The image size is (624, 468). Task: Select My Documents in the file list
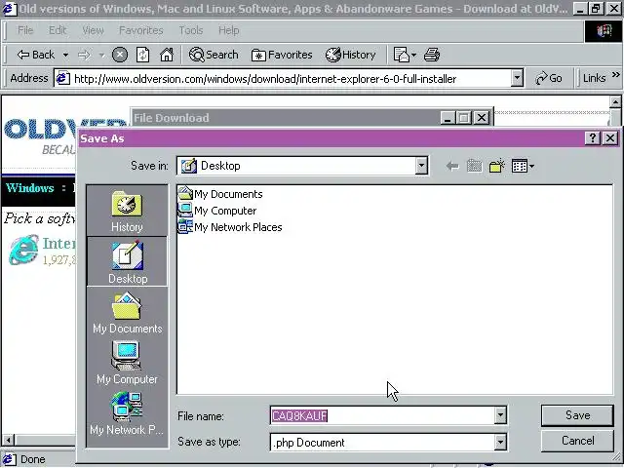click(x=220, y=194)
